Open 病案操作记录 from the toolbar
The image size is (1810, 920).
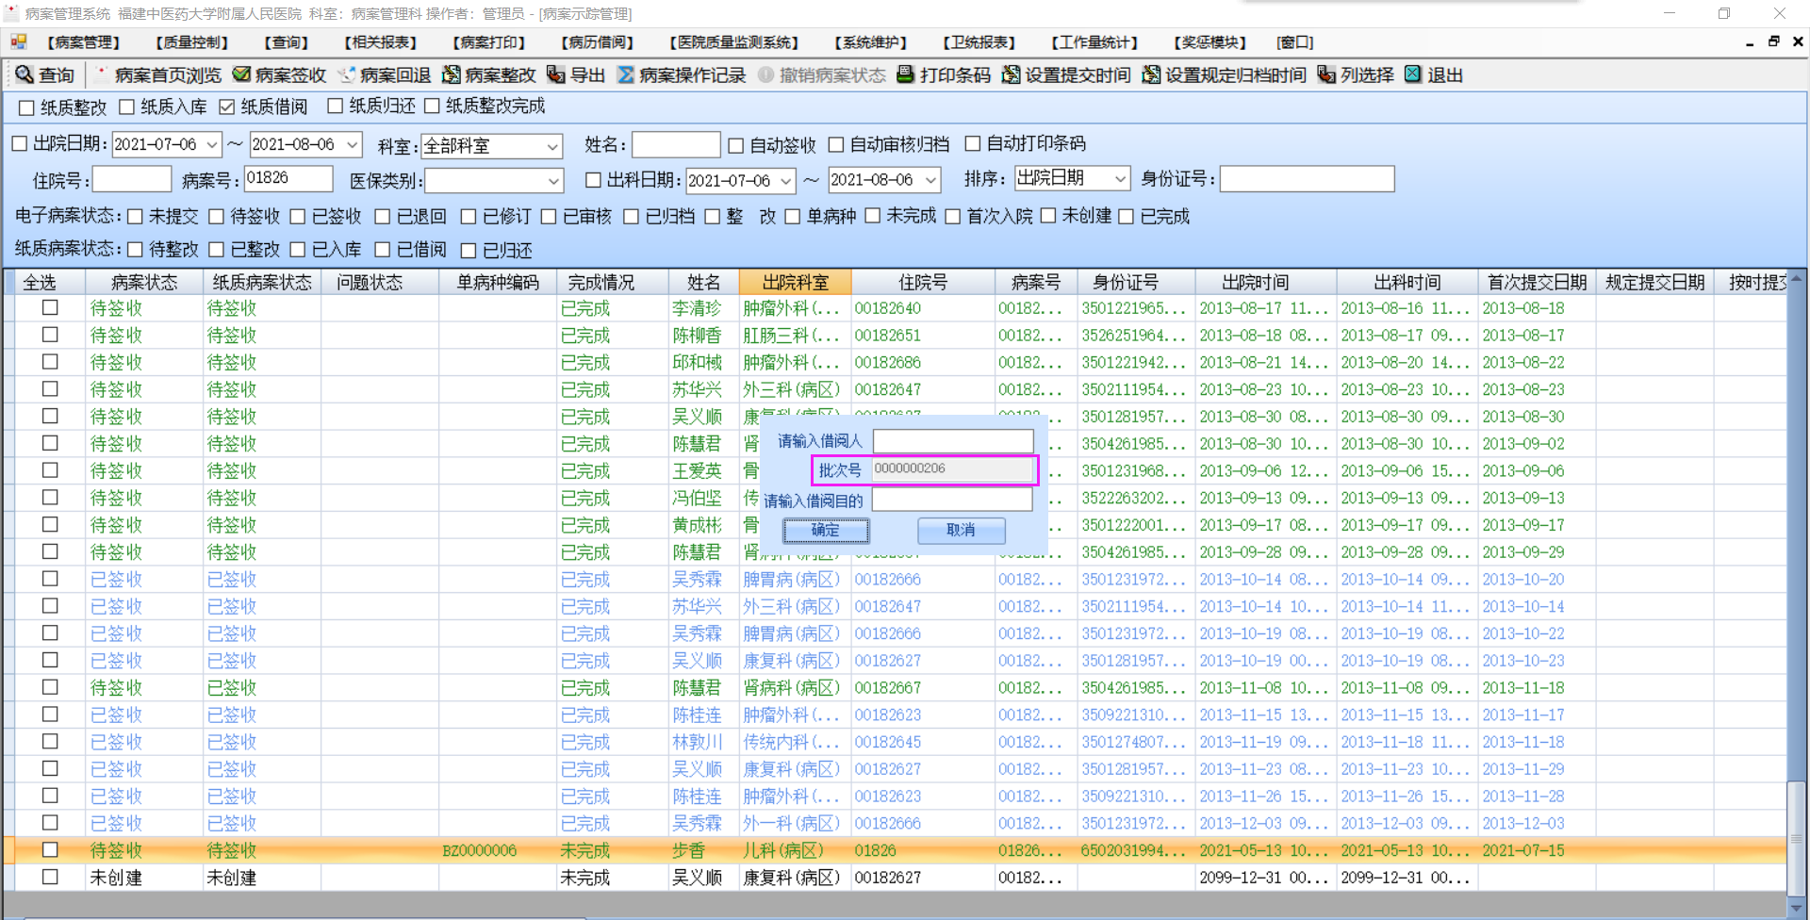coord(626,74)
